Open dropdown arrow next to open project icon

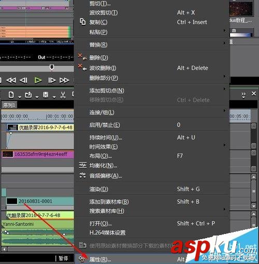tap(37, 97)
